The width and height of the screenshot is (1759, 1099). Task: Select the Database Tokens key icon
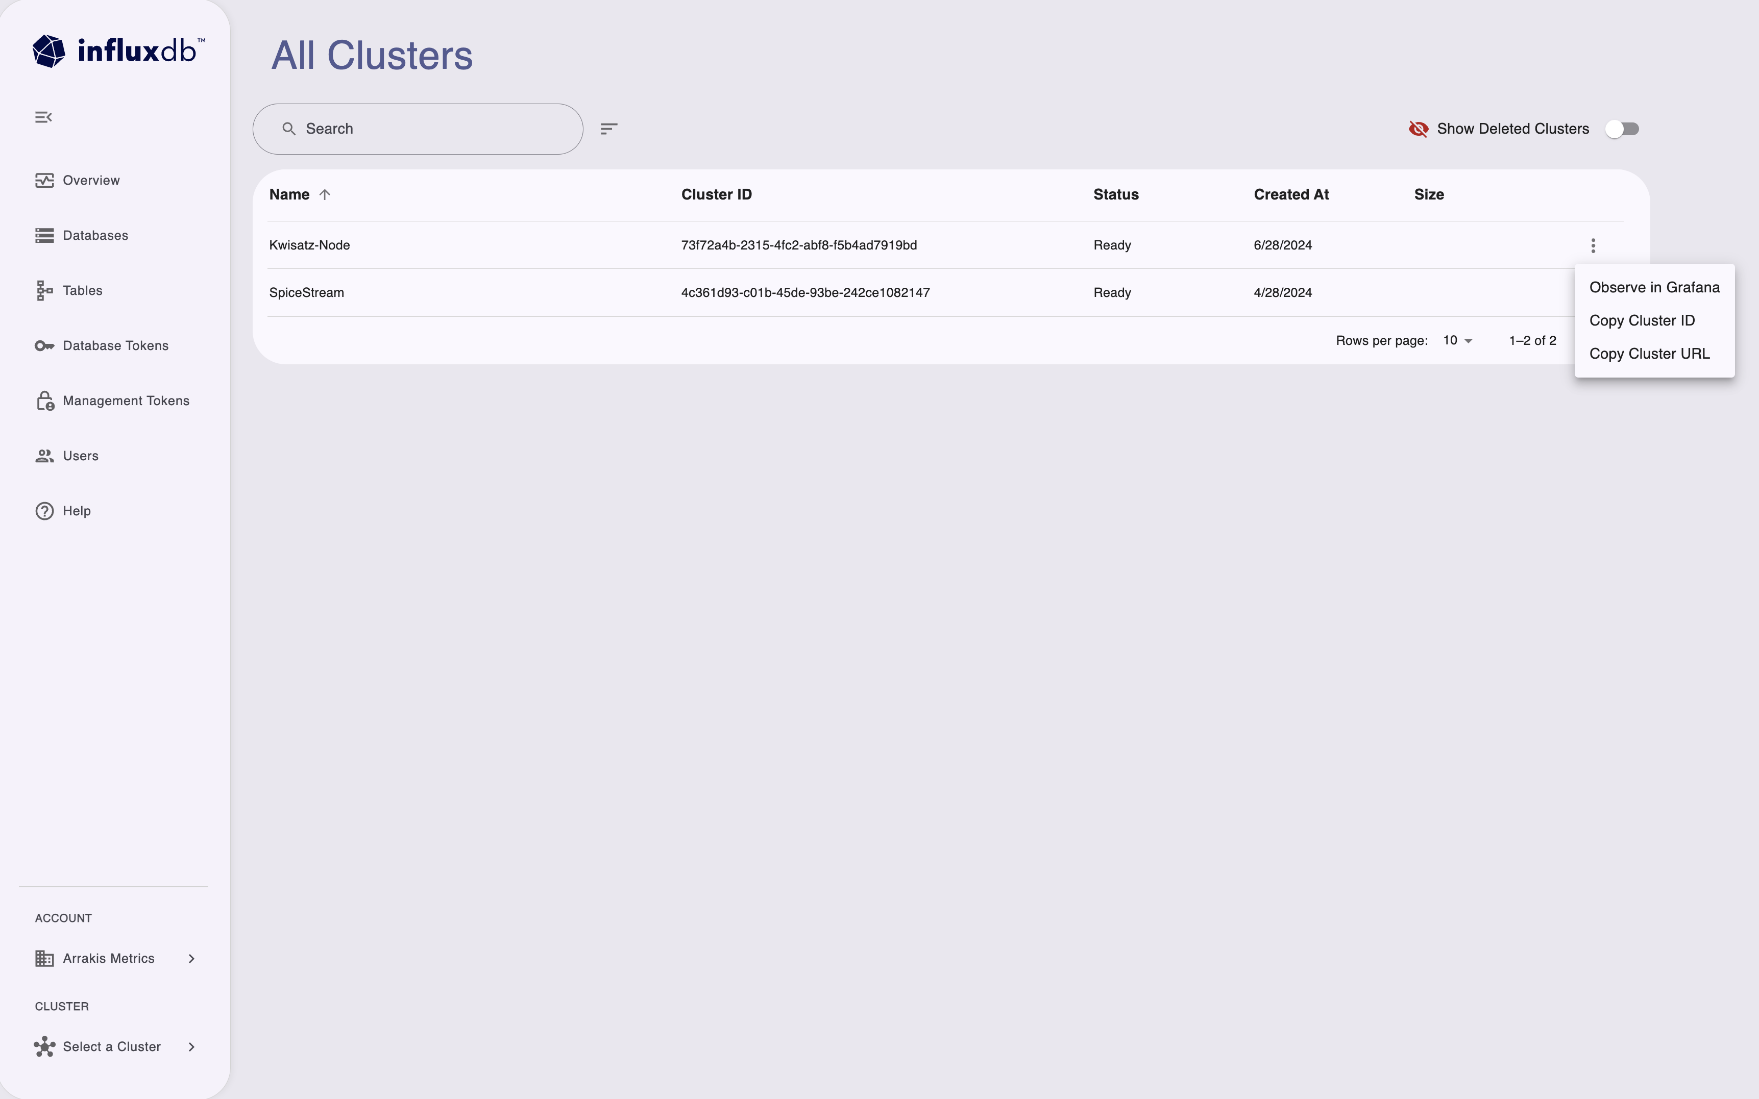click(x=44, y=345)
